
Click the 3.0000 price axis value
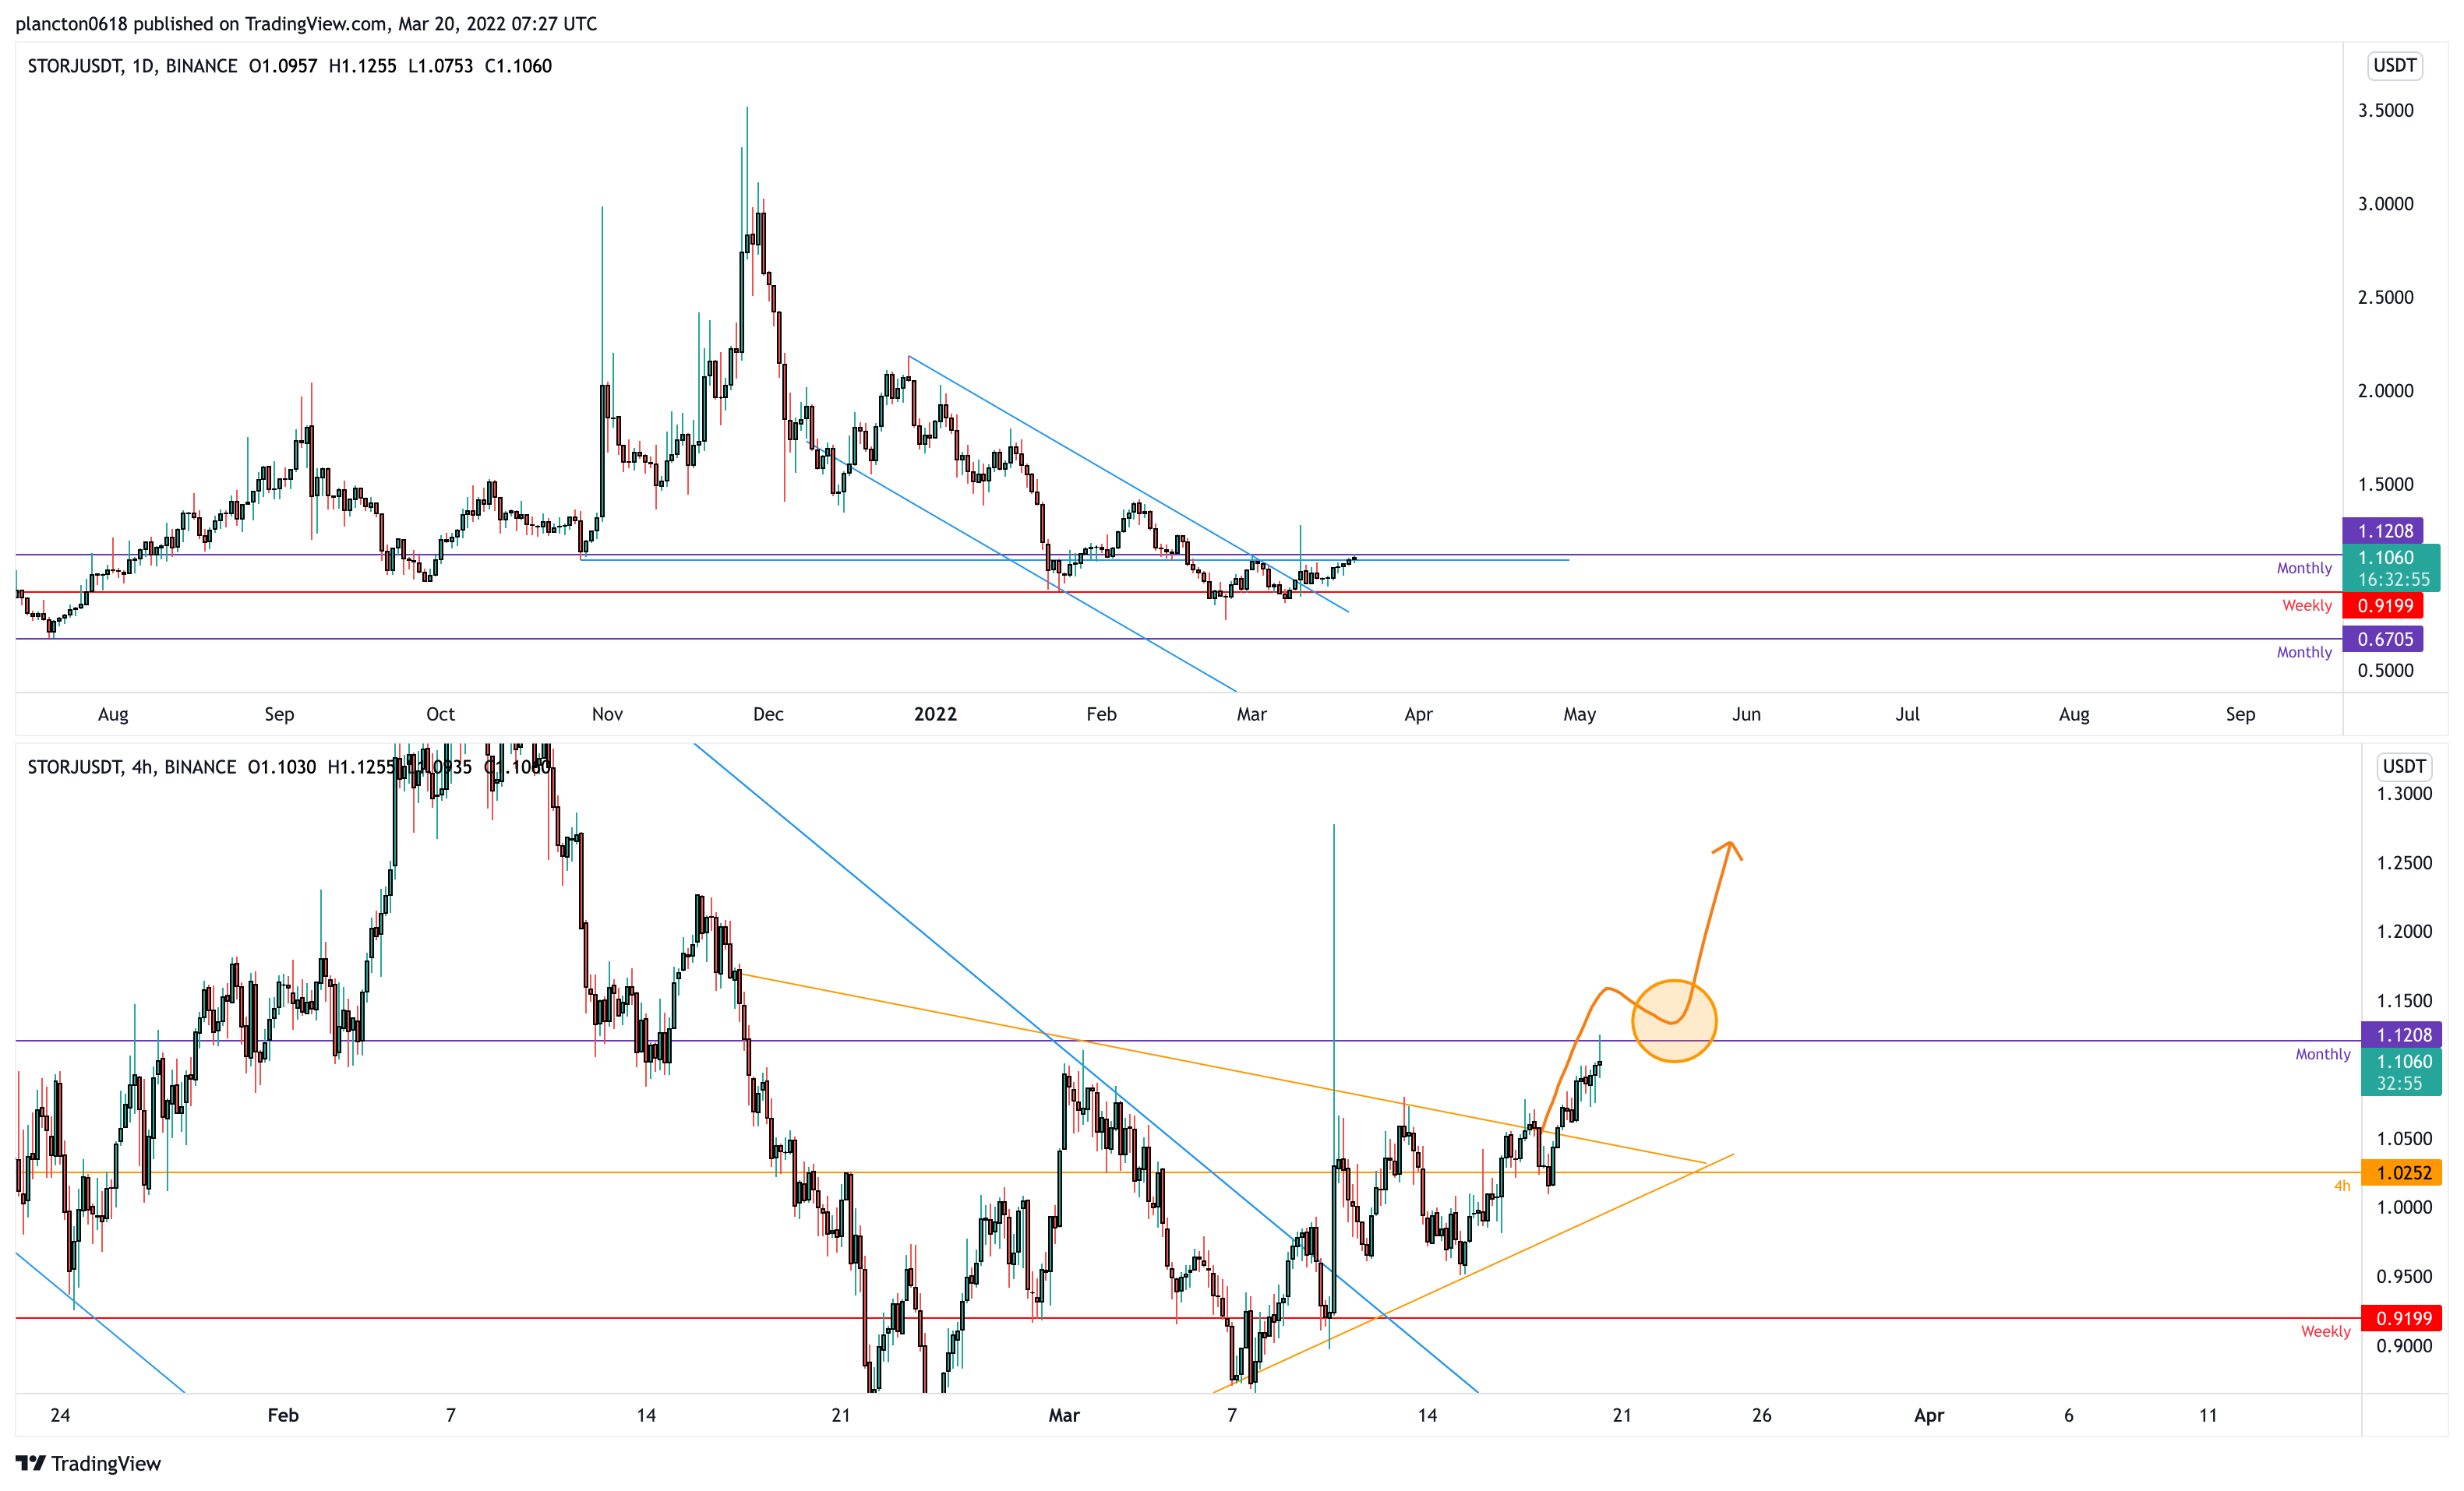coord(2385,204)
